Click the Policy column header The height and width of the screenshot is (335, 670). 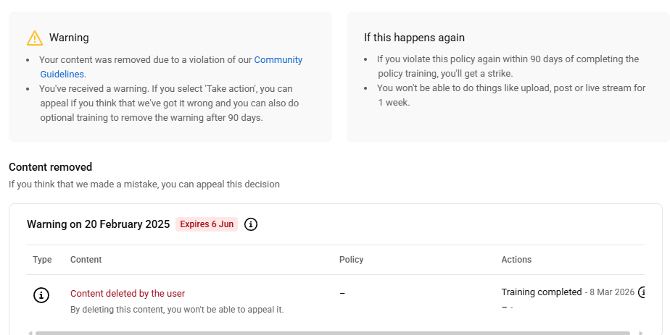[x=351, y=260]
